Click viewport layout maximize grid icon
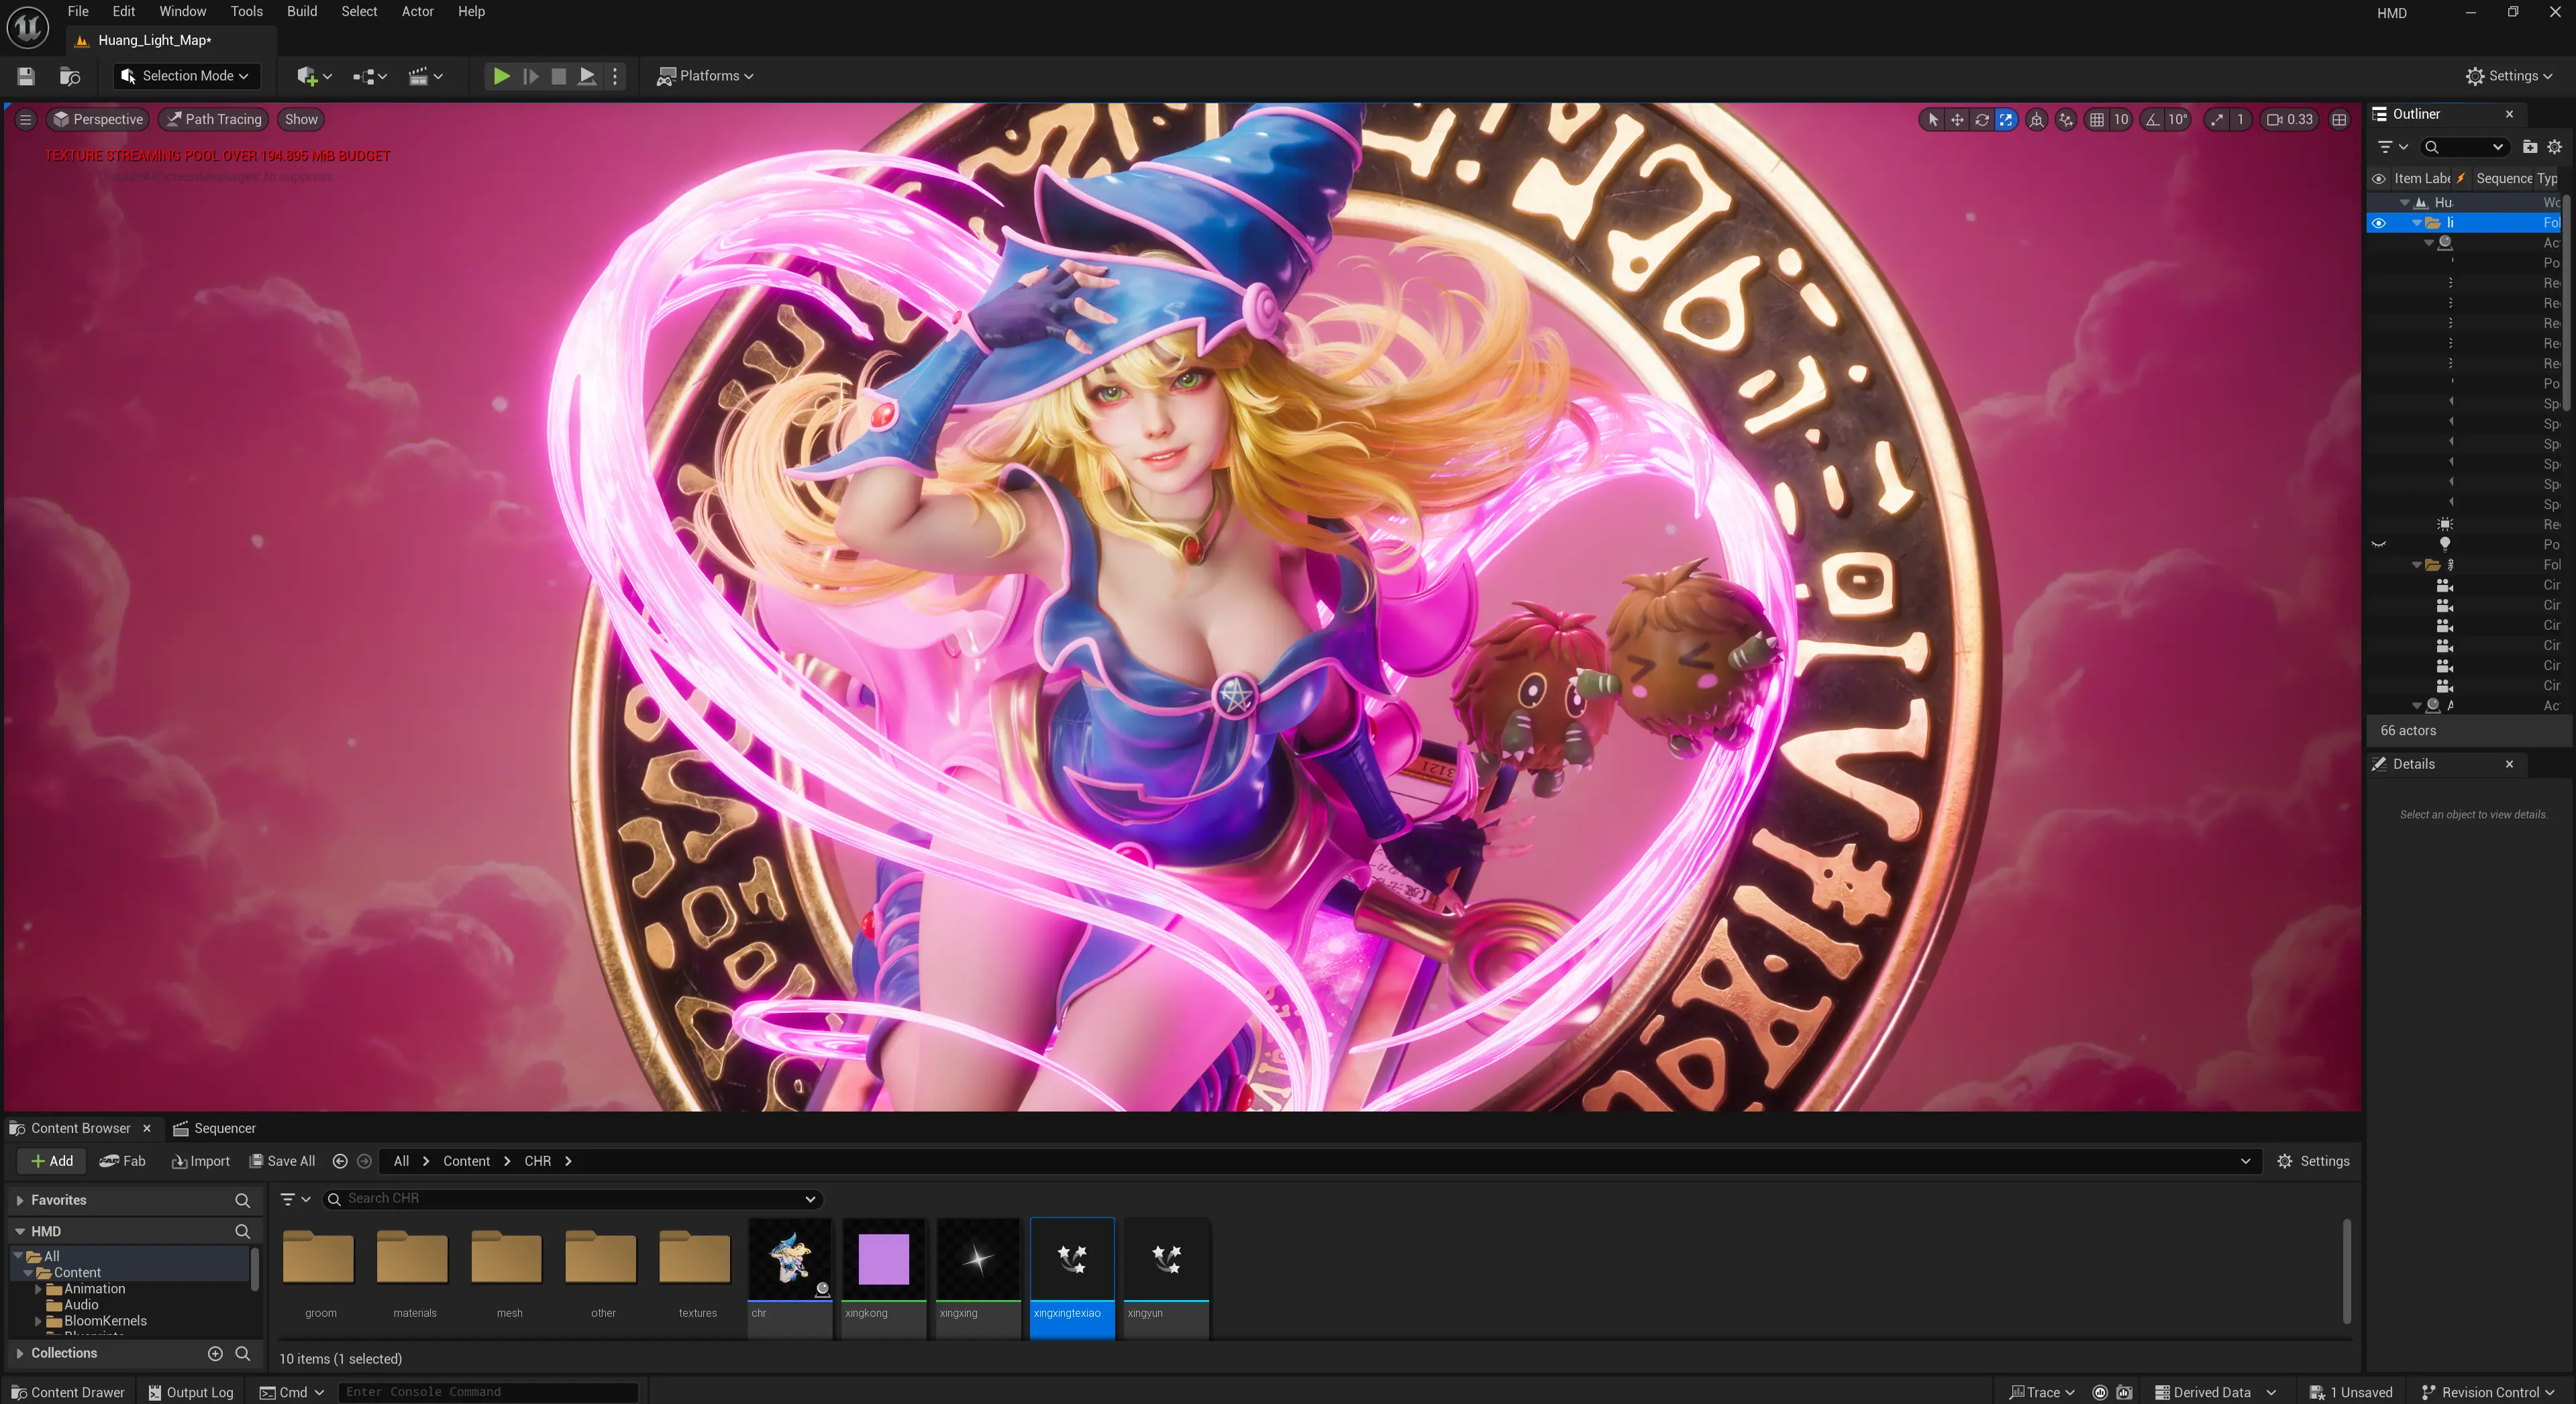The image size is (2576, 1404). [x=2339, y=119]
